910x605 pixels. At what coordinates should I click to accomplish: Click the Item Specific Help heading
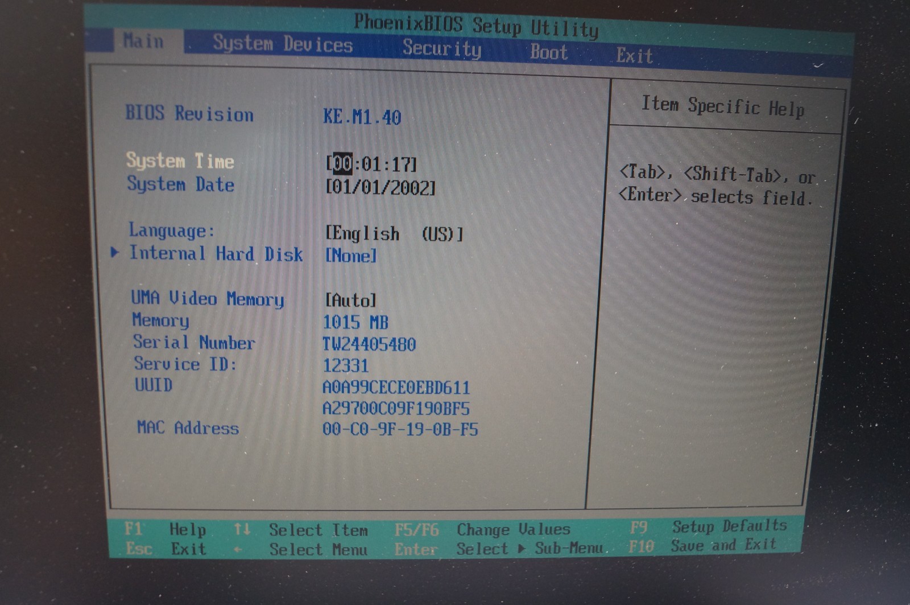coord(723,106)
